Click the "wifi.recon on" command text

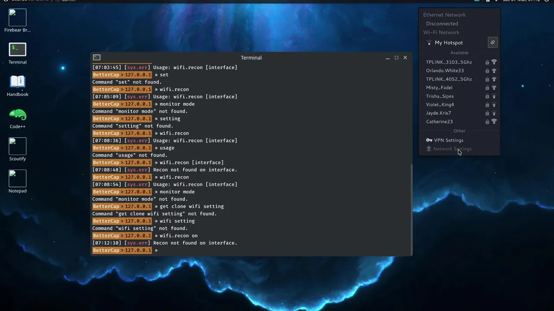pos(178,235)
